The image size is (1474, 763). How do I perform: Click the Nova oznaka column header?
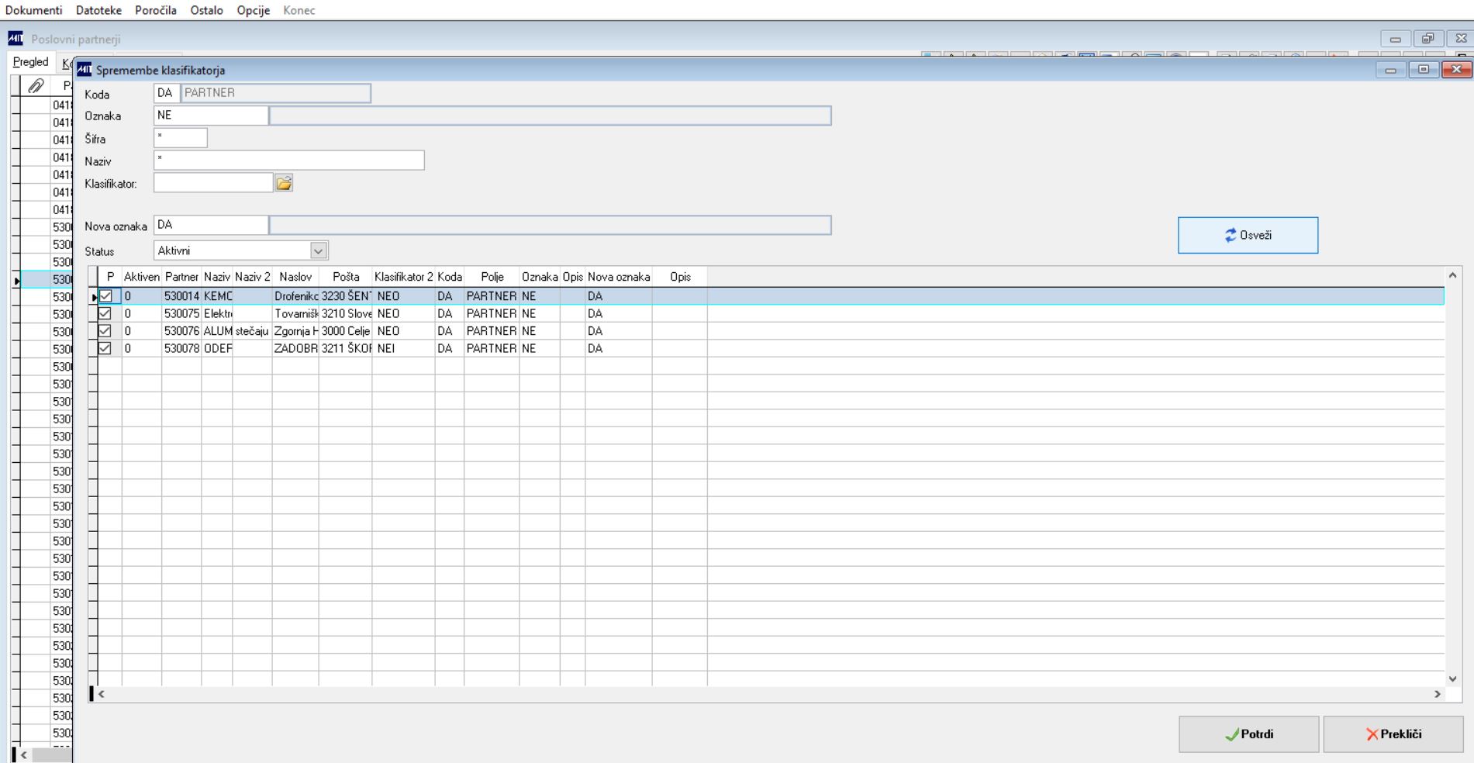pyautogui.click(x=619, y=277)
